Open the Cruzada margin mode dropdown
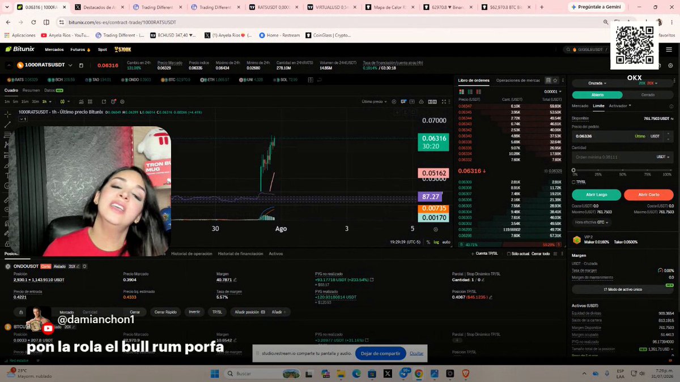 pyautogui.click(x=597, y=83)
